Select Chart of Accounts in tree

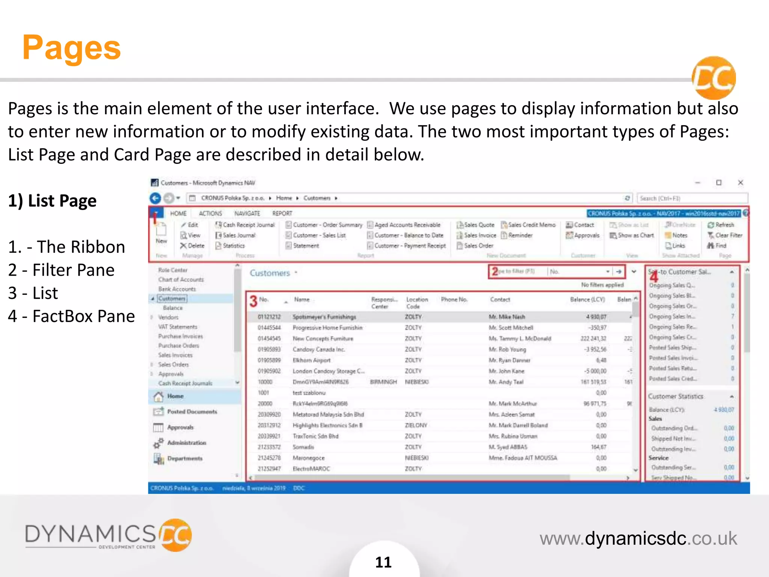181,279
